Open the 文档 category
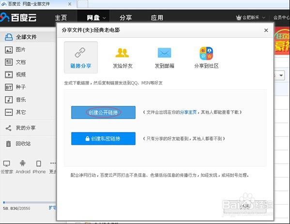This screenshot has height=224, width=290. coord(20,62)
